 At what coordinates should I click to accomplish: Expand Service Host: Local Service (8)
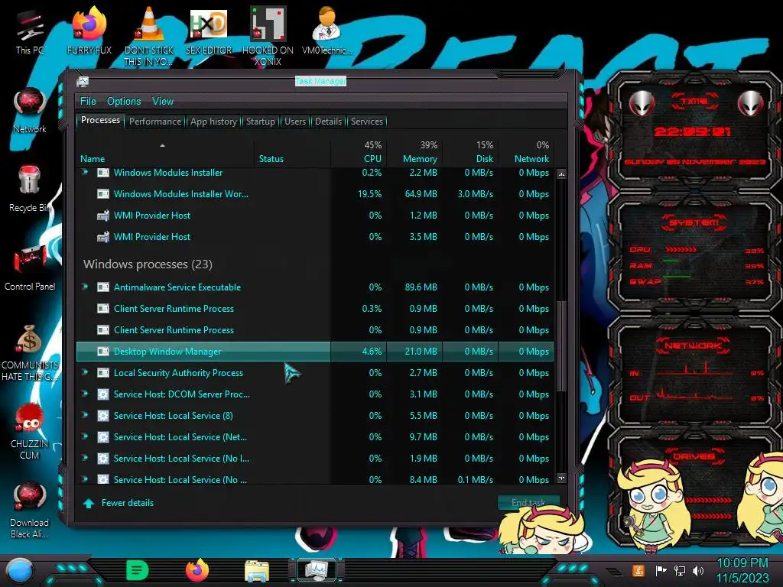tap(85, 415)
